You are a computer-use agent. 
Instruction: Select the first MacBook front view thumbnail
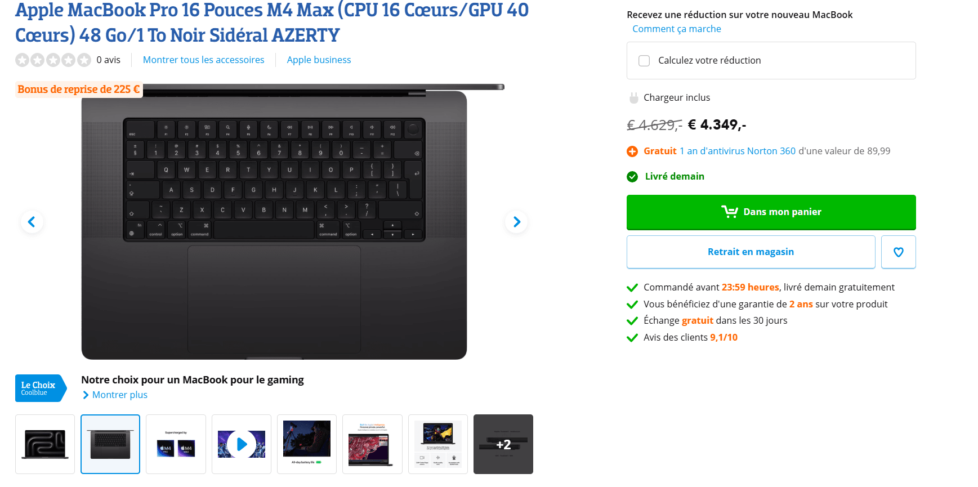pyautogui.click(x=45, y=444)
